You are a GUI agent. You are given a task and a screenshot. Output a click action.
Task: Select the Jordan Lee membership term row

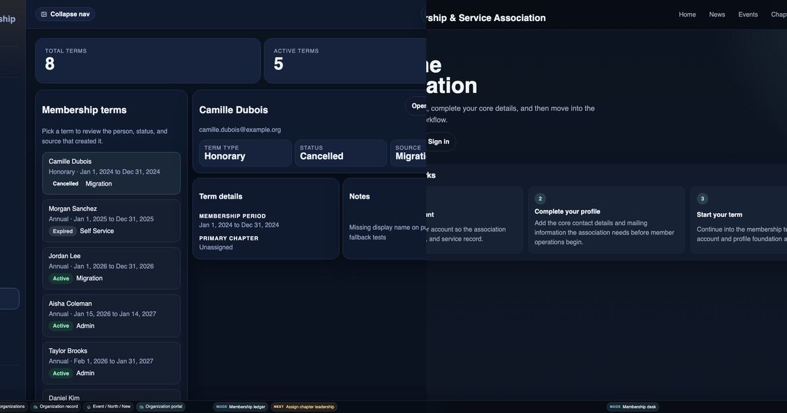coord(111,268)
